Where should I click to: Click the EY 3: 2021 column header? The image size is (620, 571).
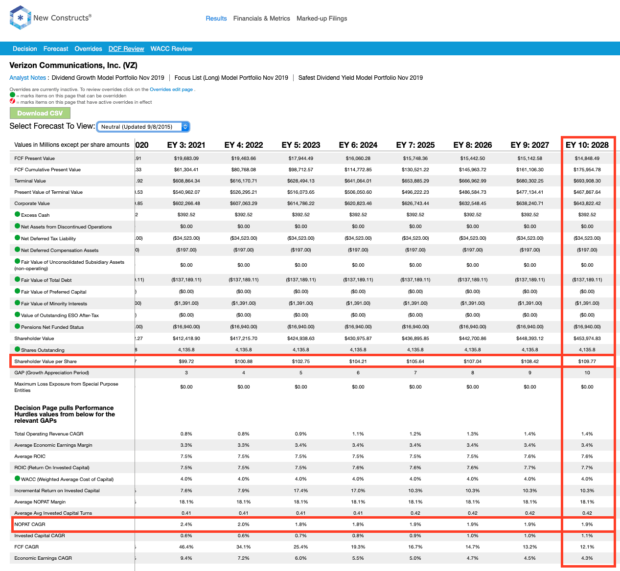coord(186,145)
